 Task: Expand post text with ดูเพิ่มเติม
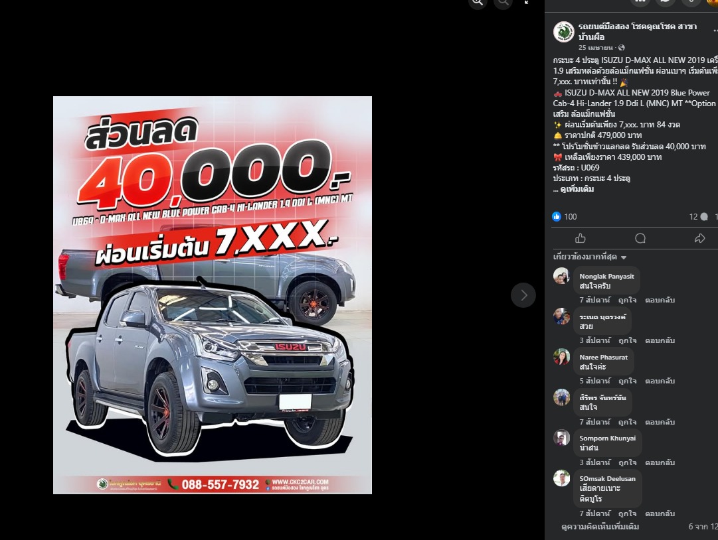tap(577, 189)
